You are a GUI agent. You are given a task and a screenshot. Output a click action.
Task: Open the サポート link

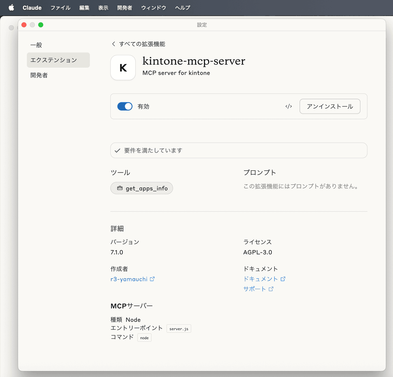tap(255, 289)
